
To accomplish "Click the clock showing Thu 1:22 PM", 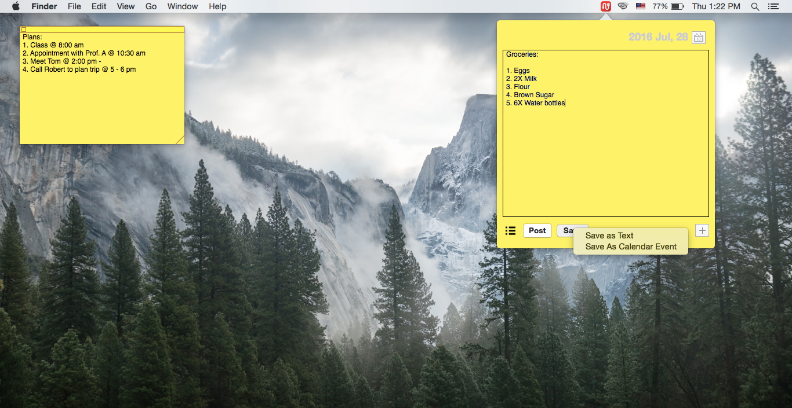I will point(716,6).
